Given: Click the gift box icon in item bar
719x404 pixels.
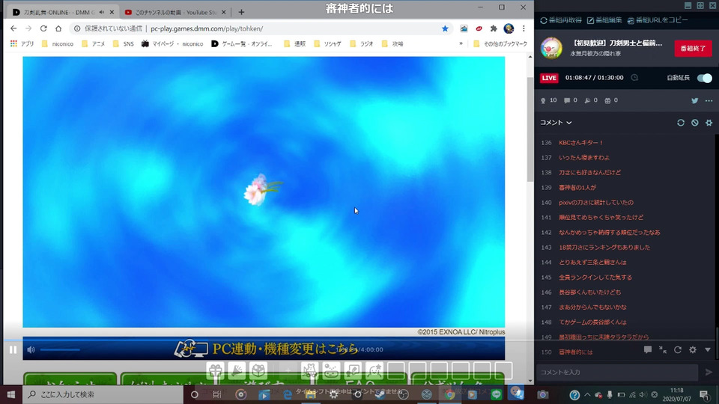Looking at the screenshot, I should [x=215, y=370].
